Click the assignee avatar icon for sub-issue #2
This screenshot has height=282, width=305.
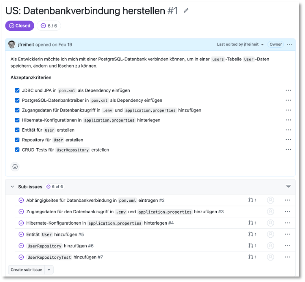click(x=270, y=200)
